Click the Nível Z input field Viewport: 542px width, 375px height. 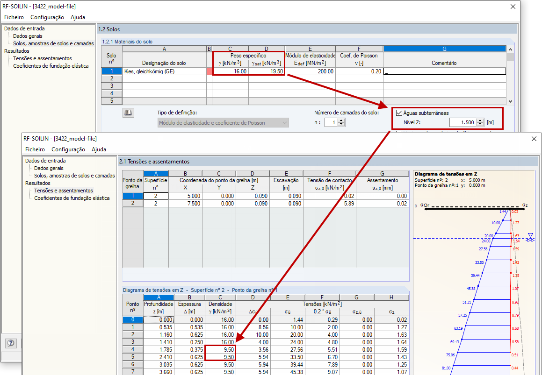pyautogui.click(x=463, y=122)
